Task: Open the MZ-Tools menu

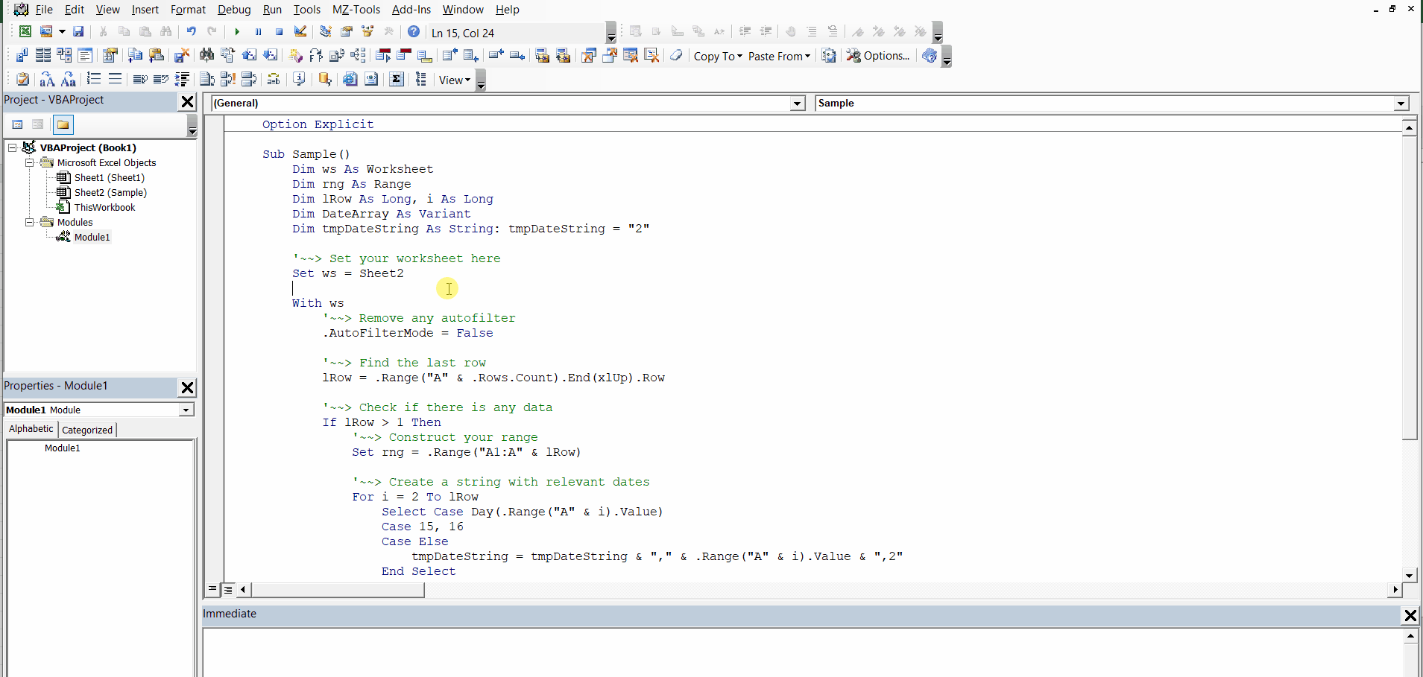Action: coord(356,10)
